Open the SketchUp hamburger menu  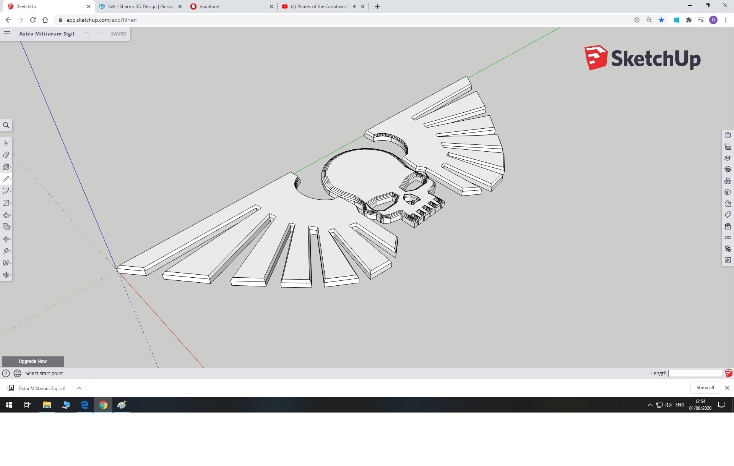7,34
